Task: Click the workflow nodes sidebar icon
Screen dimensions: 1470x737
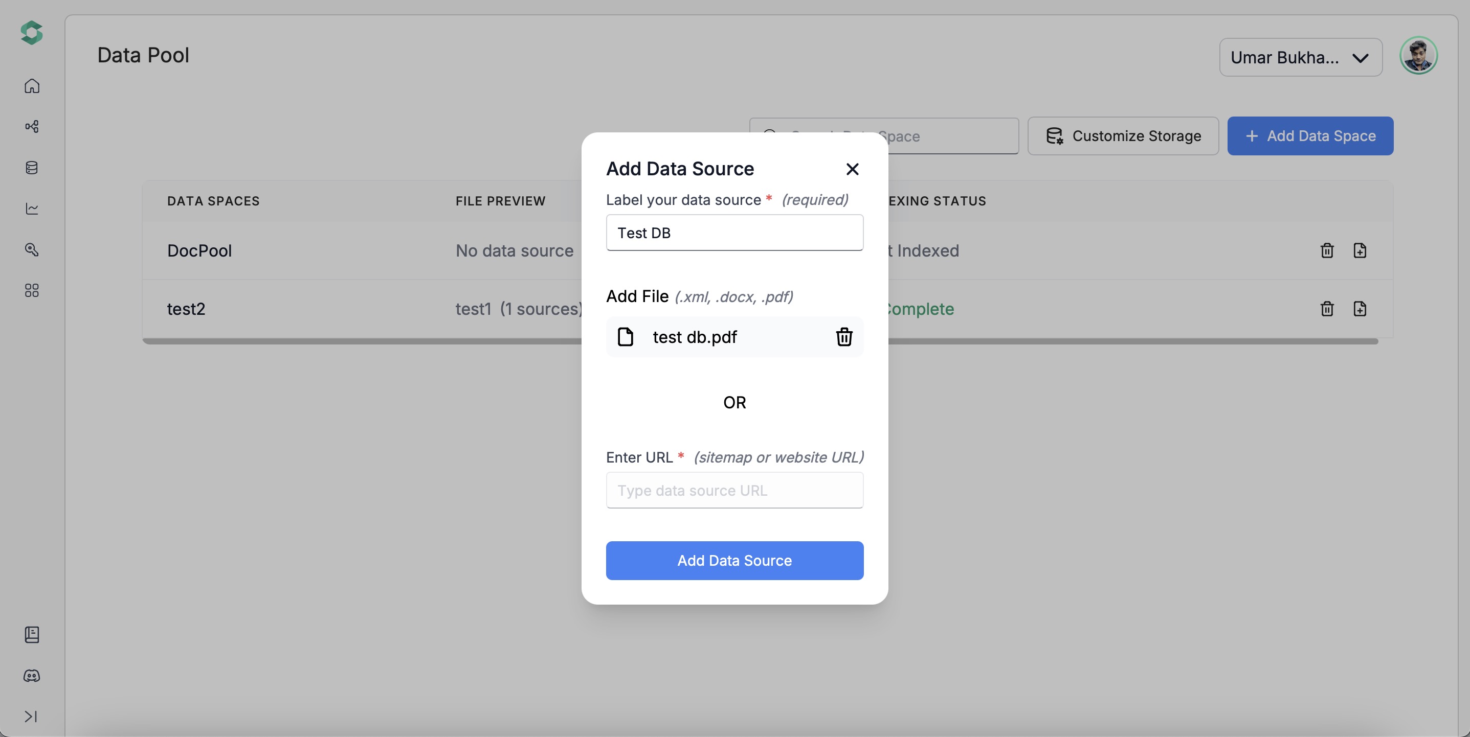Action: click(x=32, y=127)
